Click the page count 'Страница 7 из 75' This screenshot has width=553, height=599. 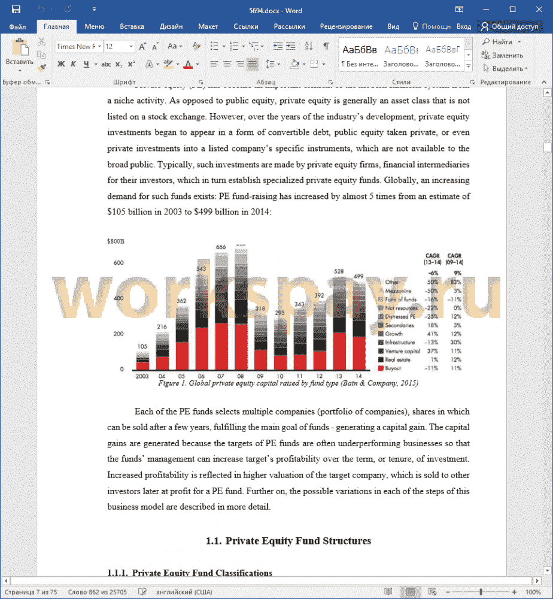[x=31, y=592]
